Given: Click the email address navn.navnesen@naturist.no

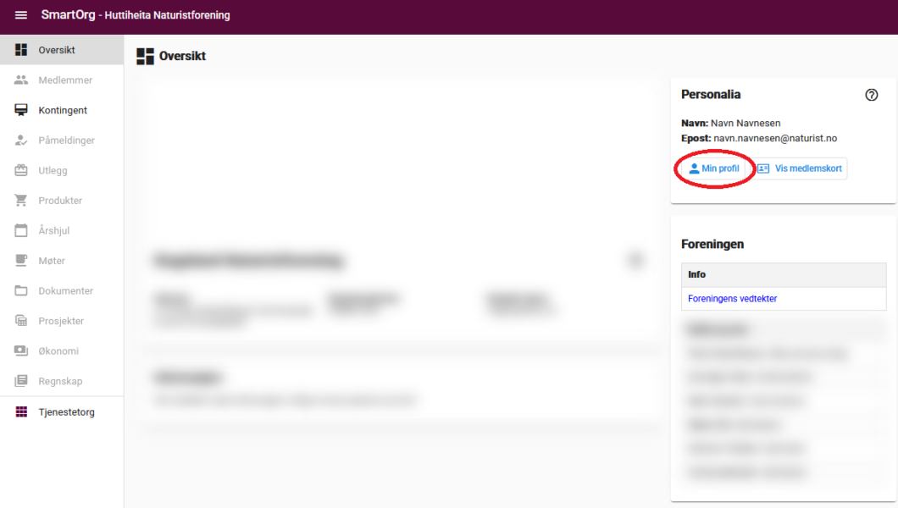Looking at the screenshot, I should 774,138.
